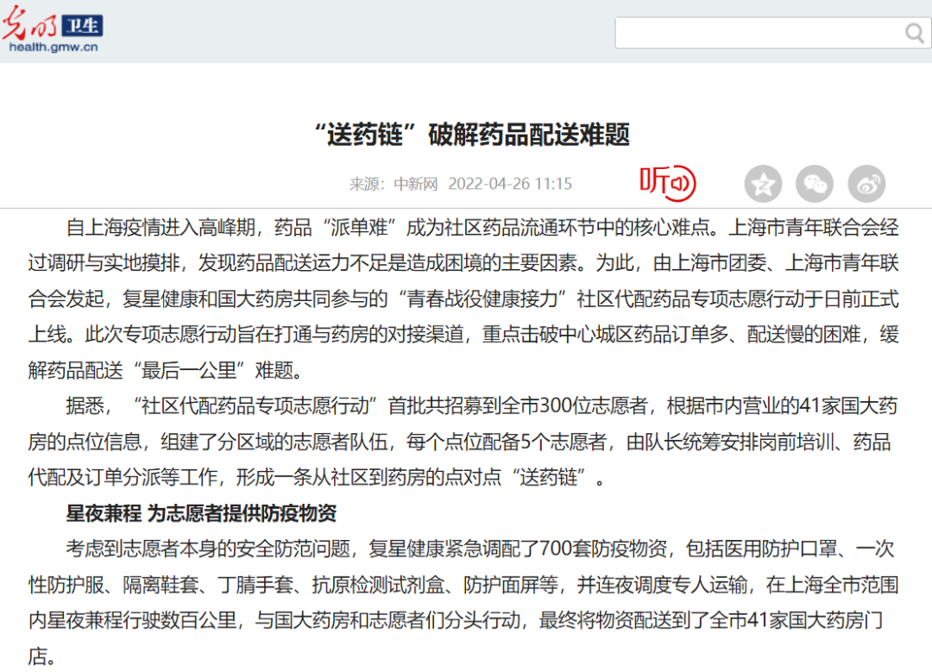
Task: Click the publish date 2022-04-26 11:15
Action: click(510, 184)
